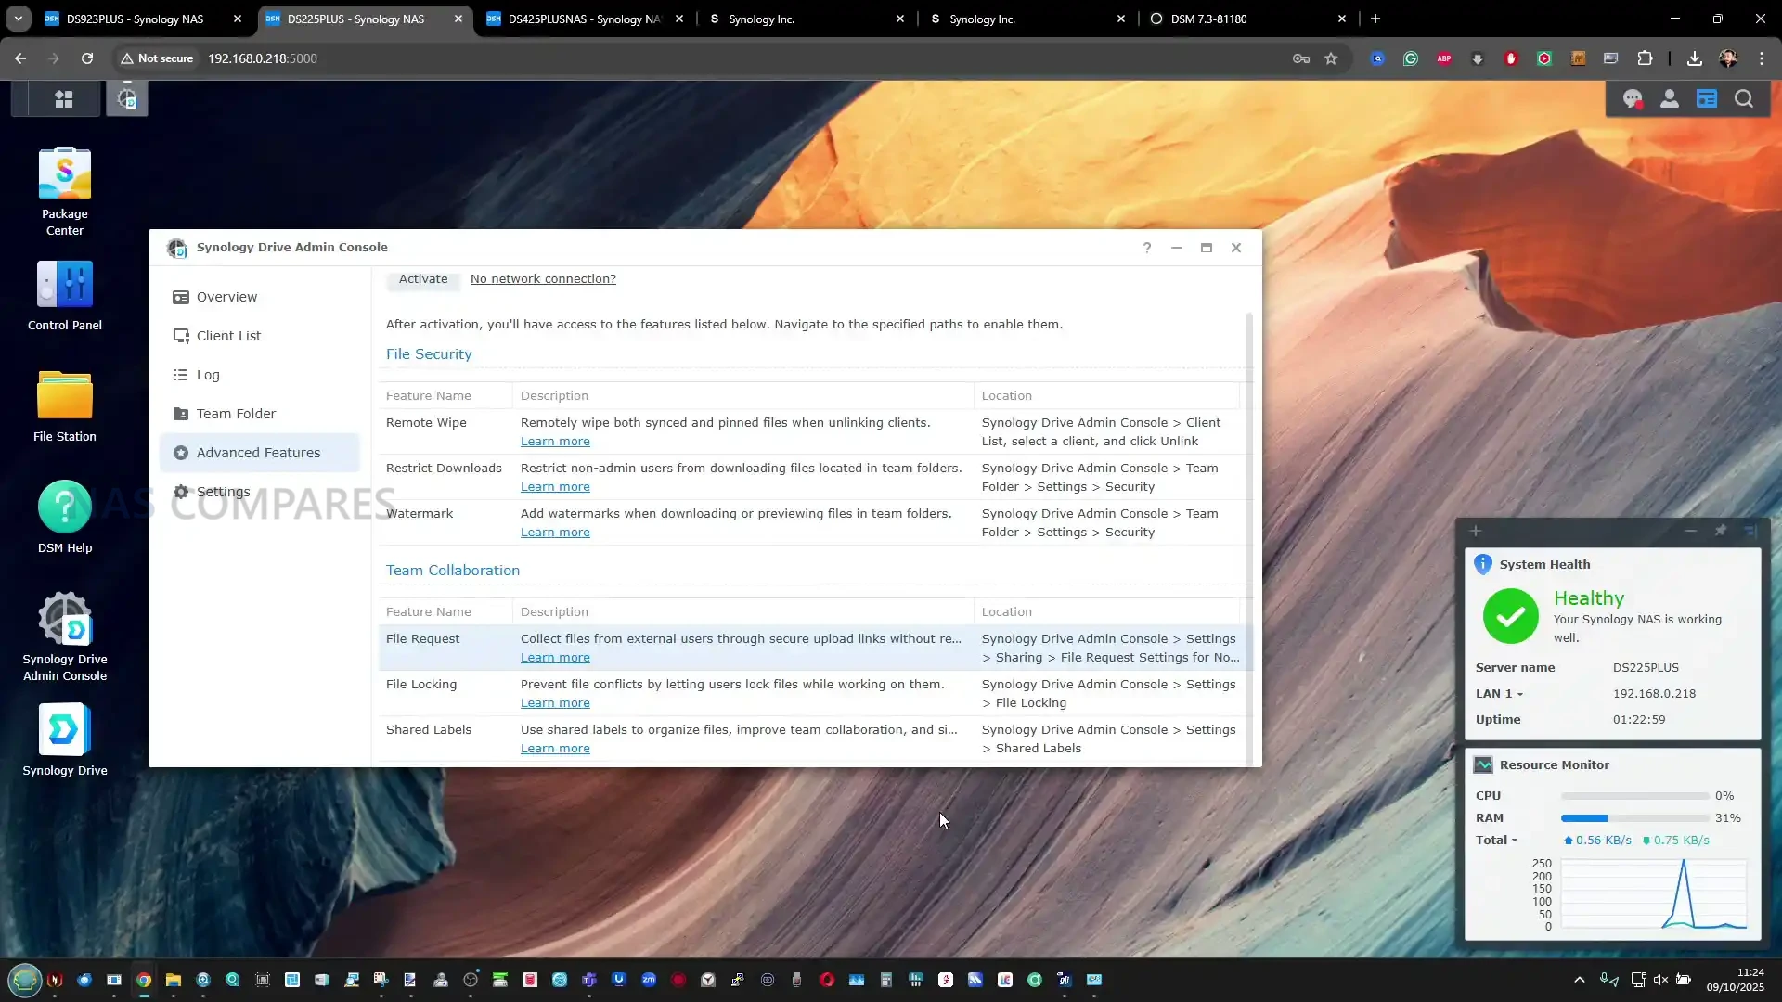Image resolution: width=1782 pixels, height=1002 pixels.
Task: Expand the LAN 1 dropdown in System Health
Action: [1519, 694]
